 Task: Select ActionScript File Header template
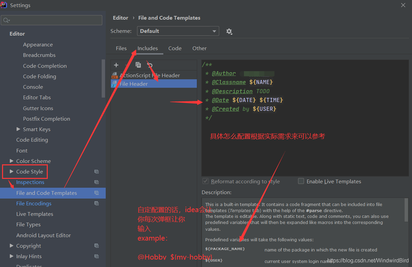point(154,75)
